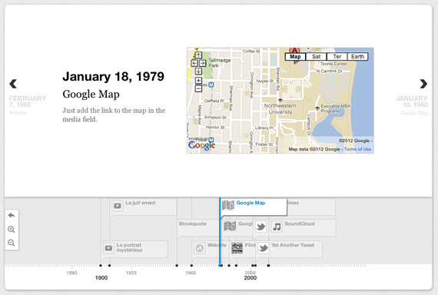Switch map to Earth view
The height and width of the screenshot is (295, 438).
click(x=357, y=57)
